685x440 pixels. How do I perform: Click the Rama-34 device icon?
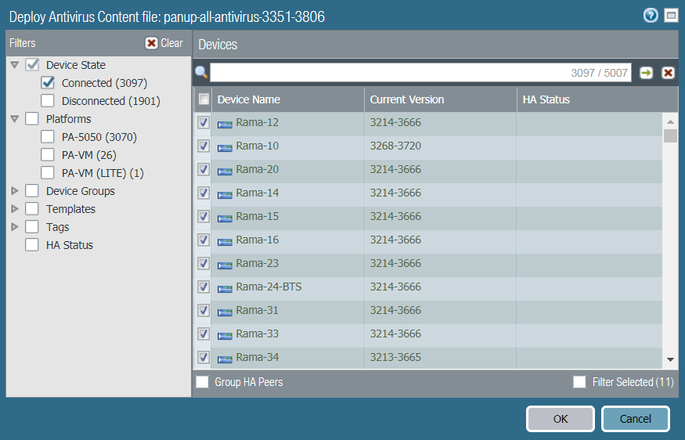(225, 358)
